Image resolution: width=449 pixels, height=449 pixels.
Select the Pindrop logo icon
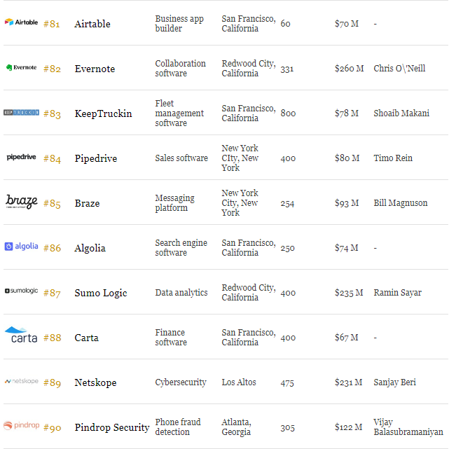click(x=21, y=425)
